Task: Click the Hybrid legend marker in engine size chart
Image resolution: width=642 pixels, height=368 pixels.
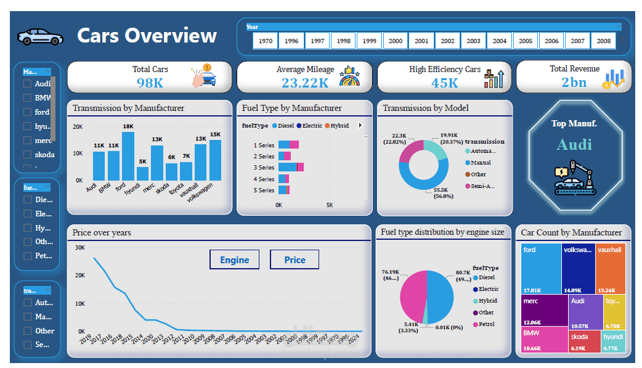Action: (x=476, y=301)
